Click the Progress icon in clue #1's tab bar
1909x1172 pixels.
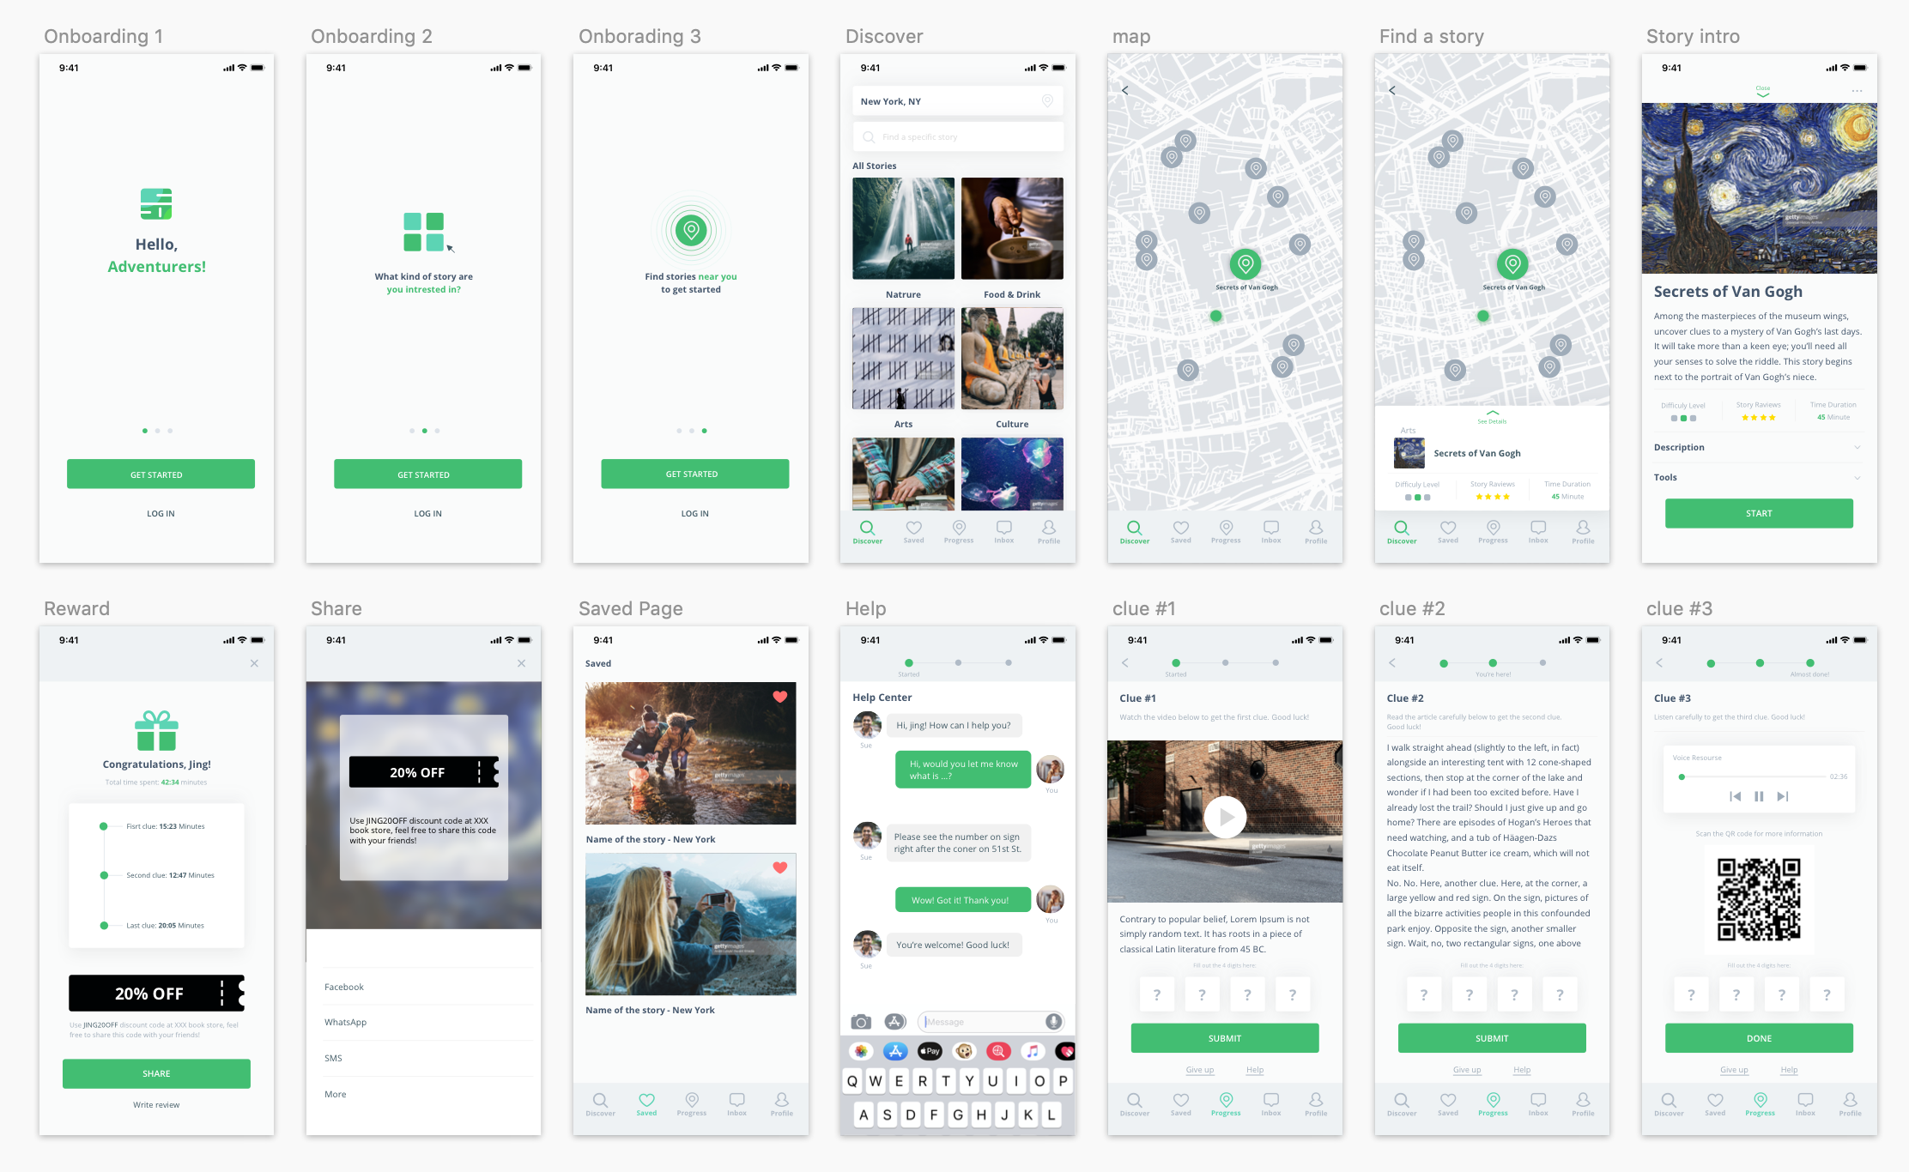click(x=1226, y=1102)
